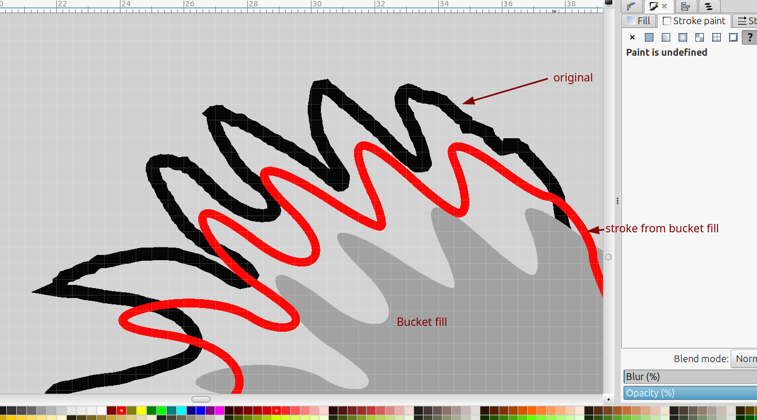The height and width of the screenshot is (420, 757).
Task: Select the Mesh gradient paint icon
Action: point(700,37)
